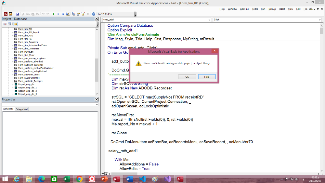Close the name conflict error dialog
Viewport: 325px width, 183px height.
214,51
